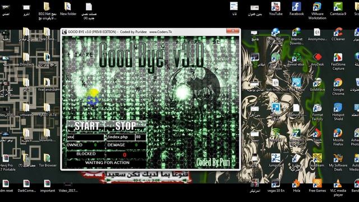359x202 pixels.
Task: Launch FastStone Capture icon
Action: click(338, 61)
